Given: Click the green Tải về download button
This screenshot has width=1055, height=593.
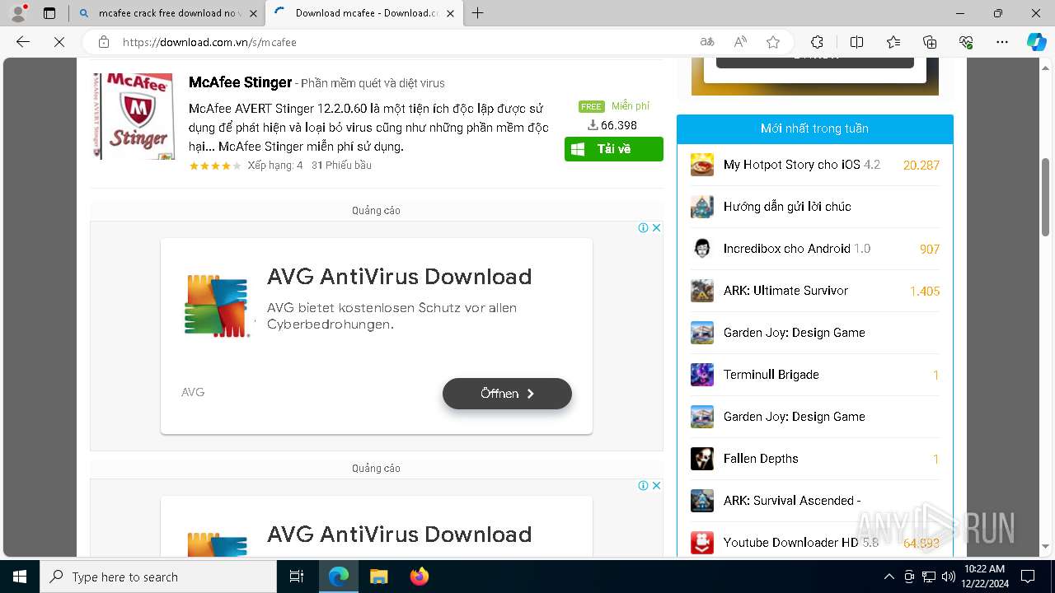Looking at the screenshot, I should (614, 149).
